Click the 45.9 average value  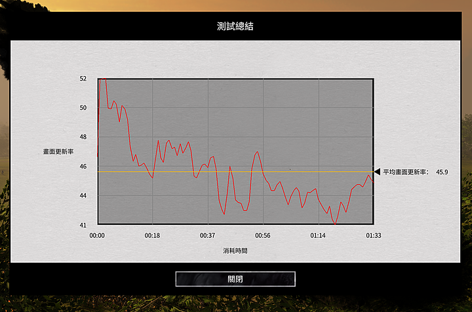tap(442, 172)
